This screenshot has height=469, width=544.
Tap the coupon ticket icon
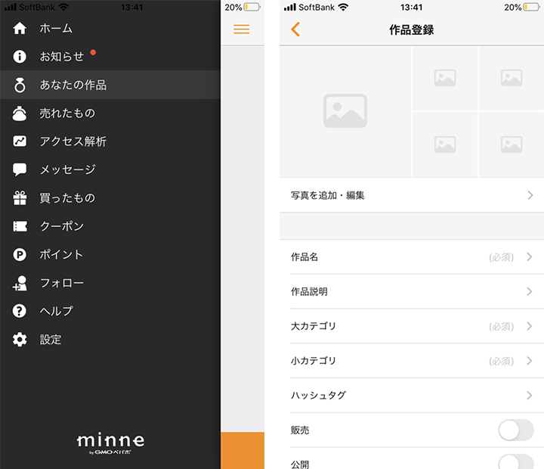(x=20, y=226)
